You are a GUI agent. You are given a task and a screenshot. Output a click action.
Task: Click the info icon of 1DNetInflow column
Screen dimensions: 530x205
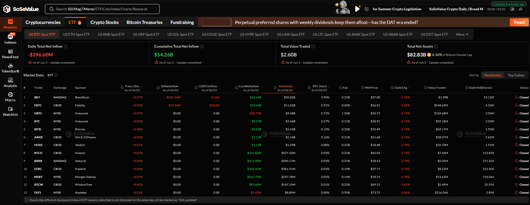(x=158, y=88)
